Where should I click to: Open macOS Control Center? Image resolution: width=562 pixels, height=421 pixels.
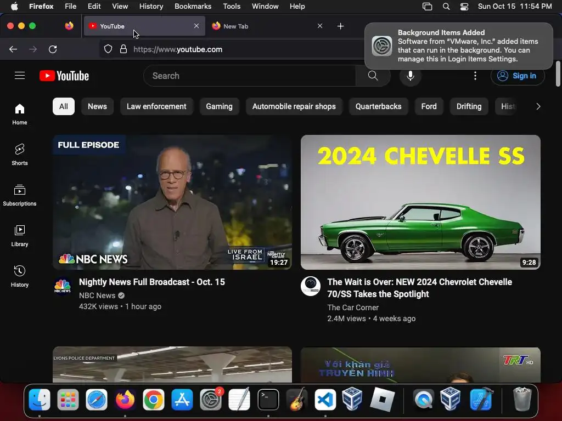pos(464,7)
